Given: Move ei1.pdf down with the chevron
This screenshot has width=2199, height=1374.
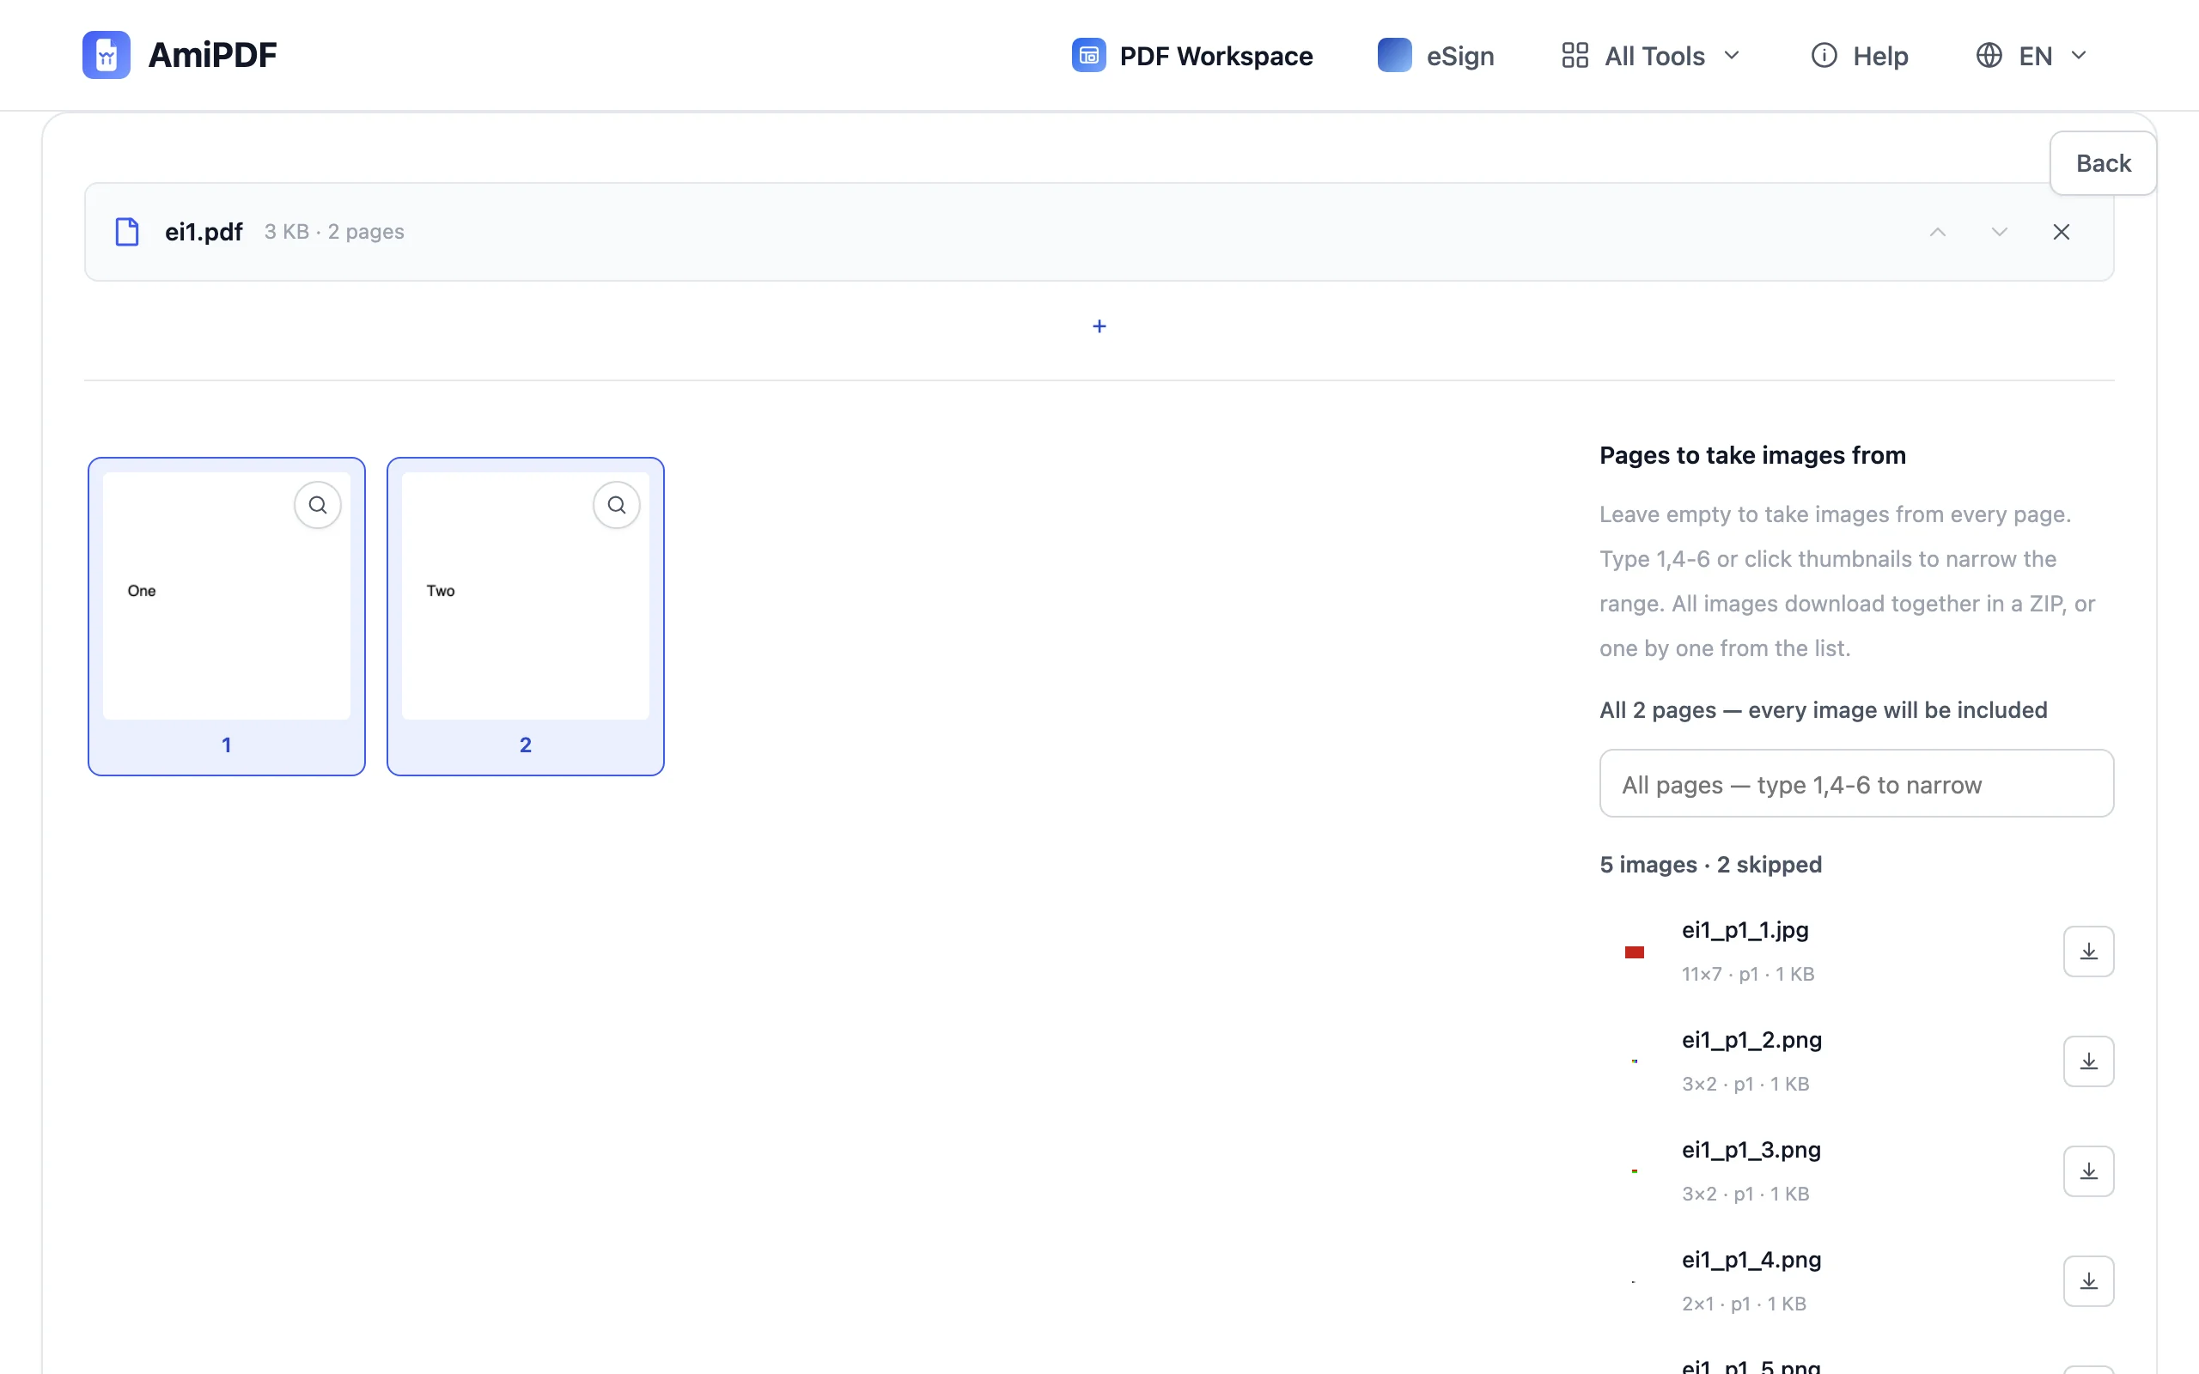Looking at the screenshot, I should [1999, 232].
